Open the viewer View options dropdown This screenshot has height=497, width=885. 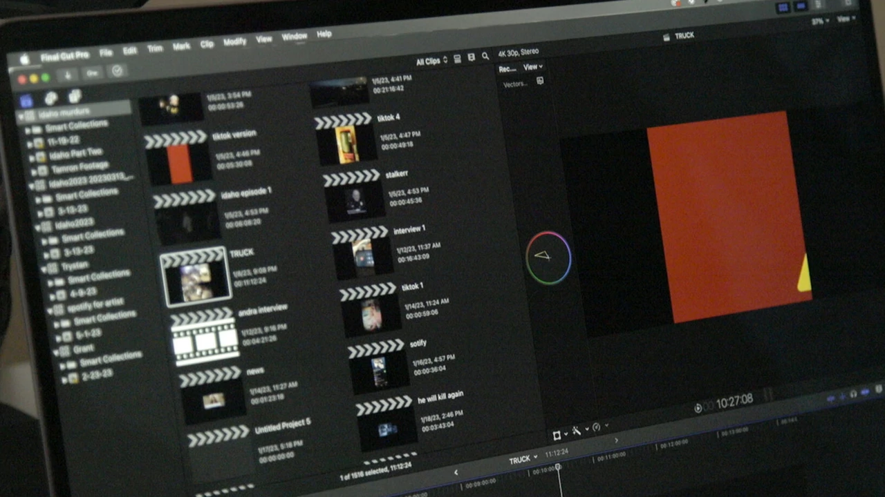[x=846, y=19]
